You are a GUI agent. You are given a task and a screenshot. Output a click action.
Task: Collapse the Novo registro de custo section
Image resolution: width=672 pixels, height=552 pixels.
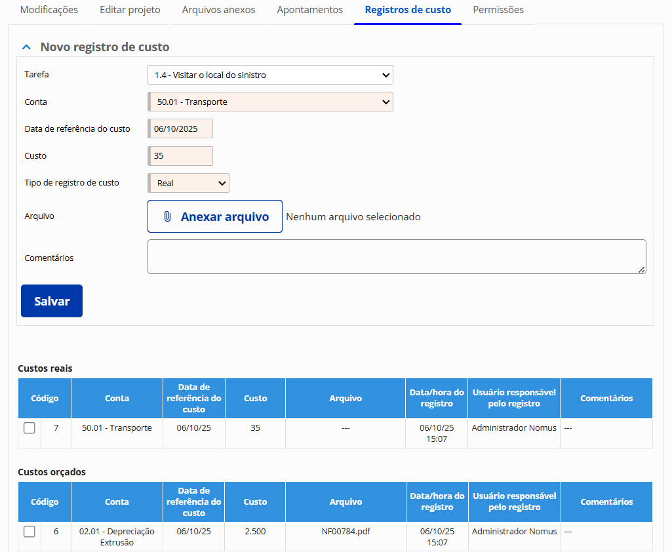[x=26, y=47]
